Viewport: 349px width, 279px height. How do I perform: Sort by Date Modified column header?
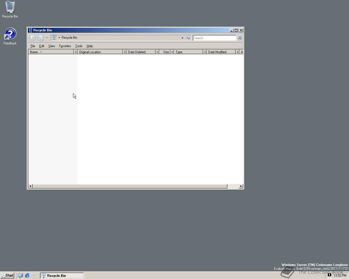point(221,52)
